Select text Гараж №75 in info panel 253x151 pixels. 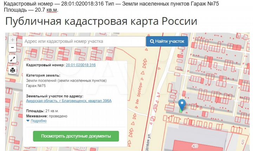click(x=36, y=86)
